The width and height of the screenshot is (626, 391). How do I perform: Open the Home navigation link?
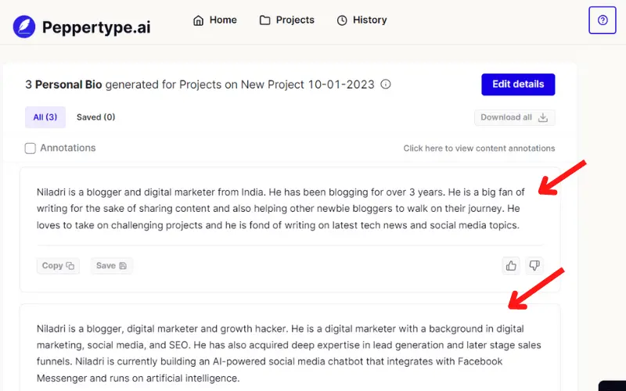coord(214,20)
